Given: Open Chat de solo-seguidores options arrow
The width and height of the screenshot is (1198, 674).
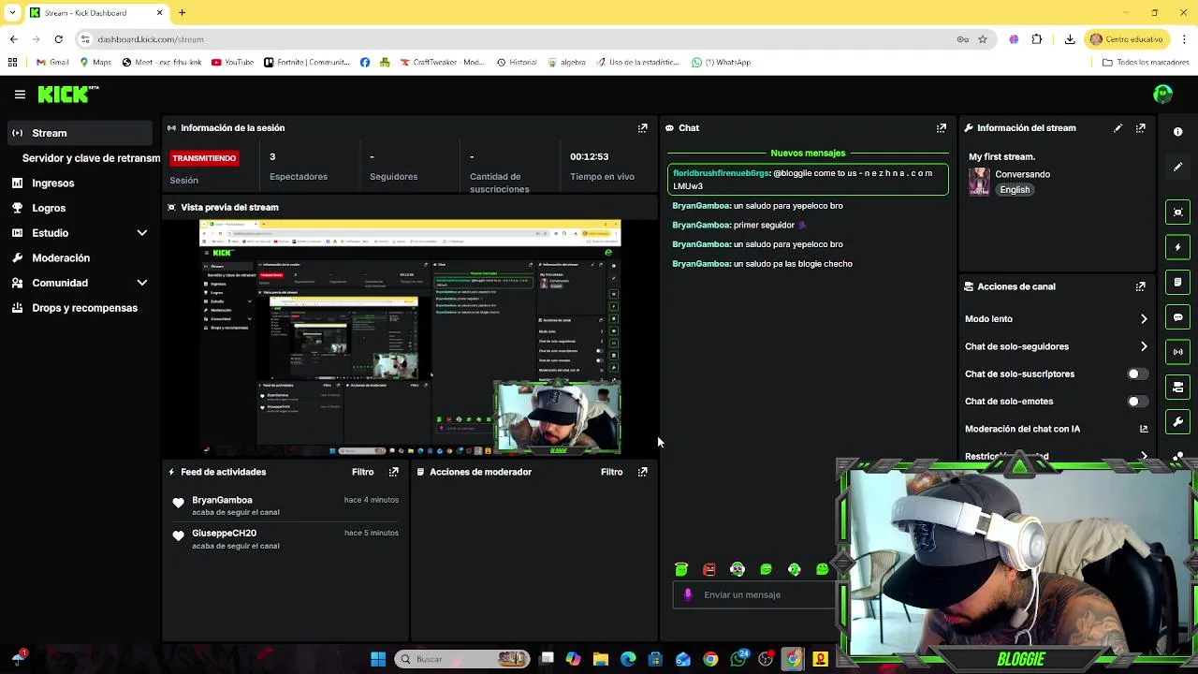Looking at the screenshot, I should [1144, 346].
